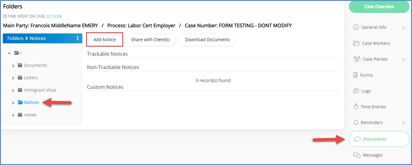This screenshot has width=412, height=165.
Task: Click the Forms document icon
Action: (x=356, y=75)
